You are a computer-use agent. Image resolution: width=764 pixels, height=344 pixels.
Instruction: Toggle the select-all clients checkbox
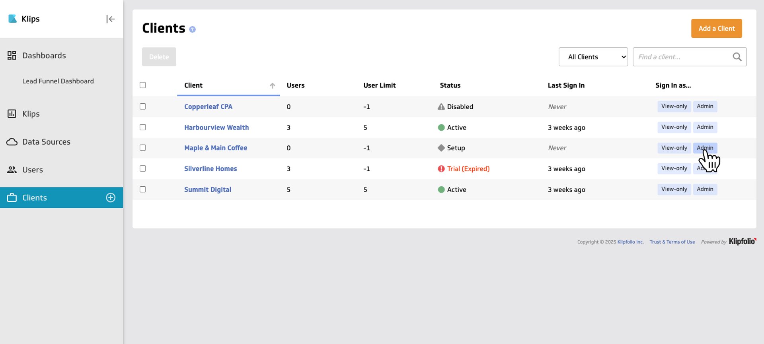[x=143, y=85]
